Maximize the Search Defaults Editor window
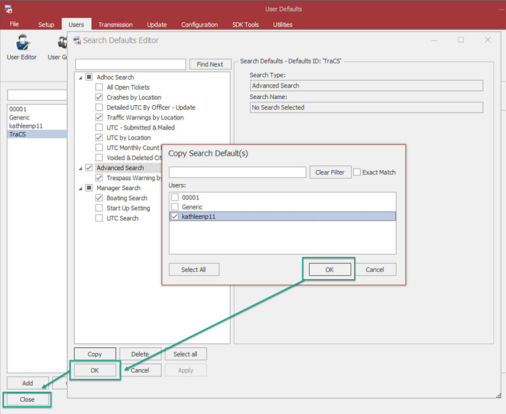 461,40
